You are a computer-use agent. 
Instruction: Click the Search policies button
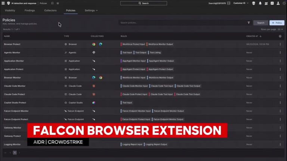coord(260,23)
